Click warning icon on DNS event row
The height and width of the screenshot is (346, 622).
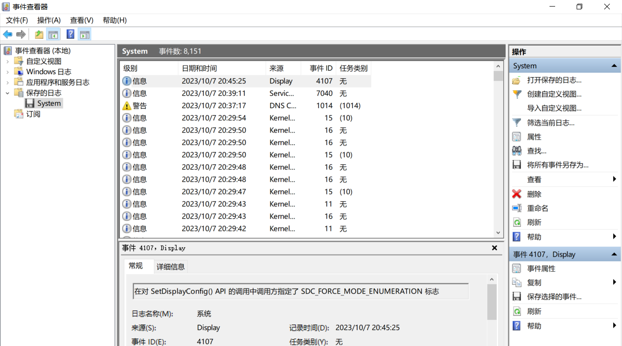point(127,106)
